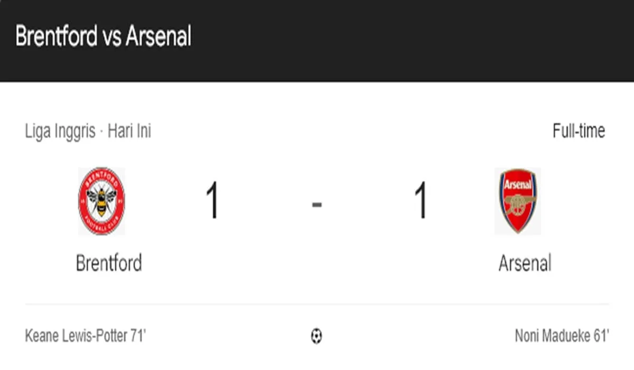Open the Brentford team name link

tap(109, 263)
